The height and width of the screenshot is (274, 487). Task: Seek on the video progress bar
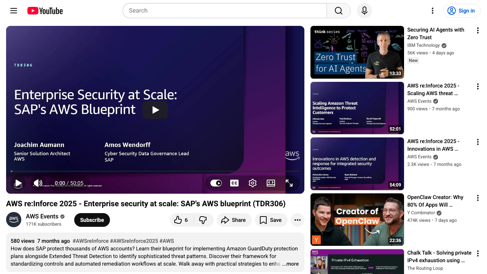tap(155, 171)
